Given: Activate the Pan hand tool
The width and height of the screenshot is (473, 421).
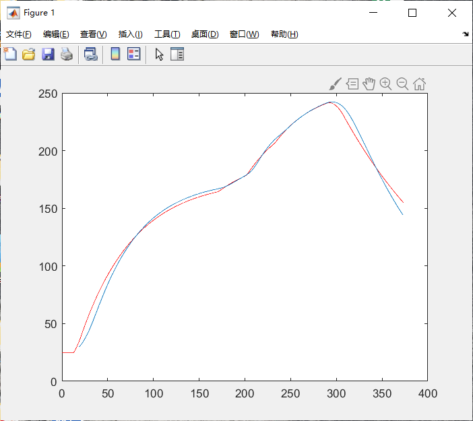Looking at the screenshot, I should click(369, 84).
